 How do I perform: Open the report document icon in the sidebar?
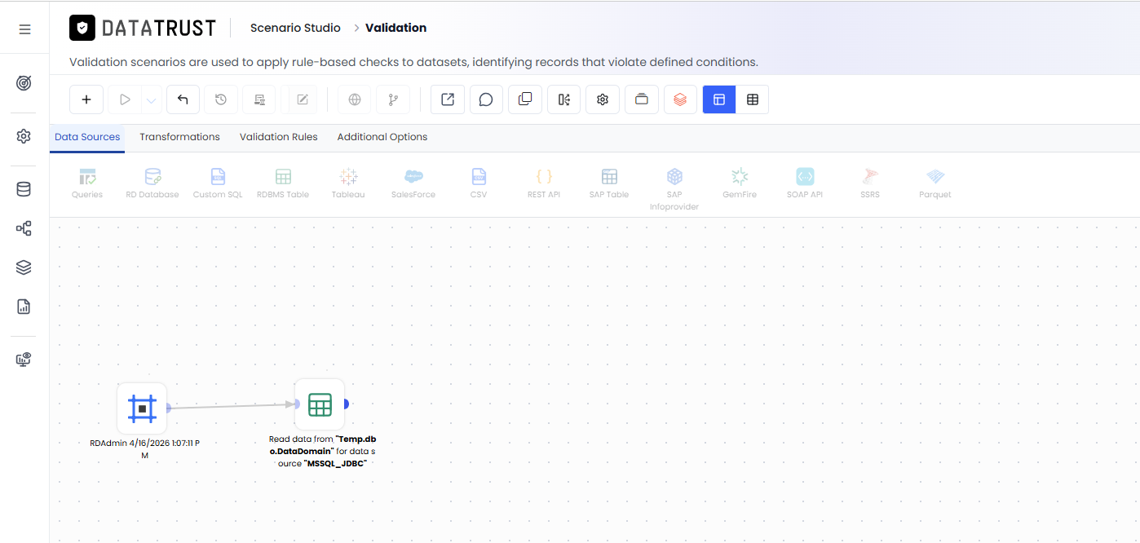[x=24, y=307]
